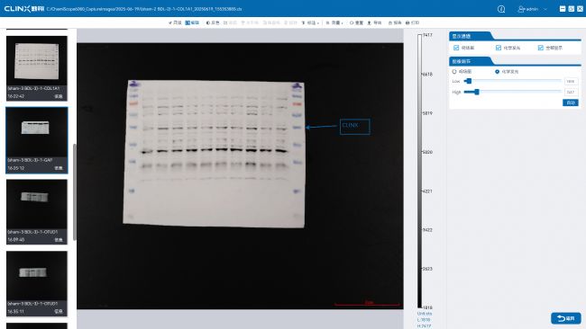Expand the admin user dropdown arrow
The width and height of the screenshot is (586, 329).
click(545, 9)
